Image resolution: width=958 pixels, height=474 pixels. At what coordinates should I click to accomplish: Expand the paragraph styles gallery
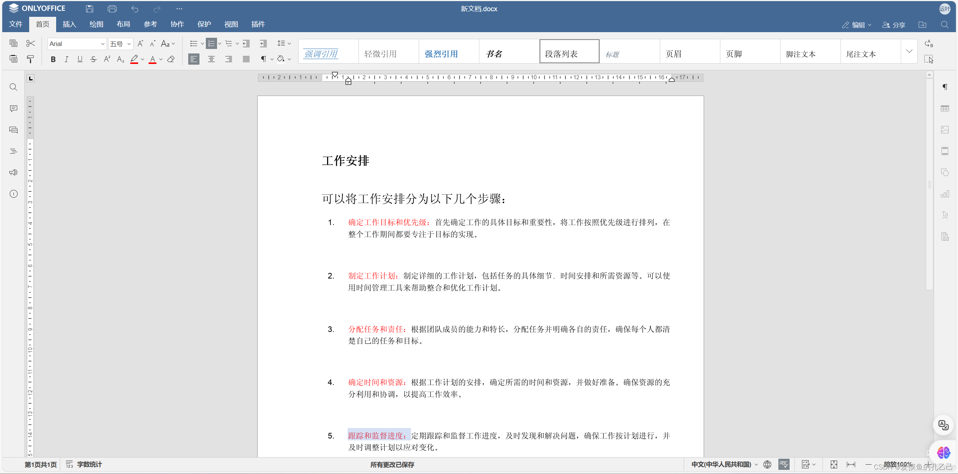(x=909, y=51)
